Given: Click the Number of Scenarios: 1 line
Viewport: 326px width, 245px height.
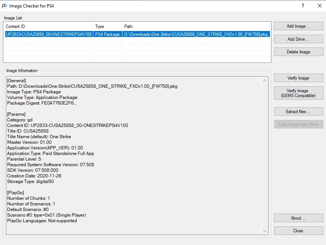Looking at the screenshot, I should tap(31, 204).
